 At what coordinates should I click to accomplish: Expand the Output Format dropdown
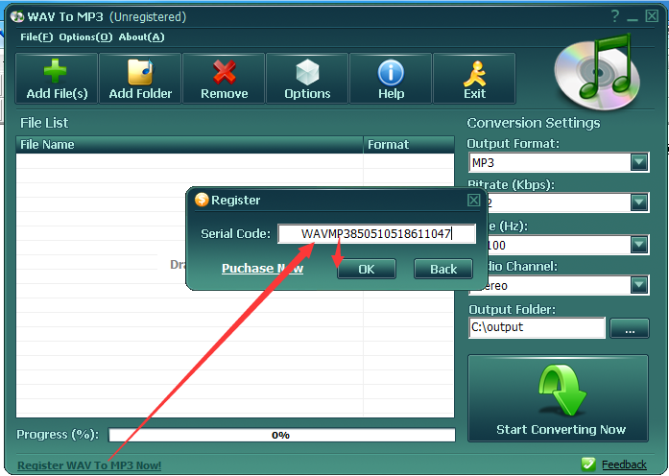pyautogui.click(x=639, y=162)
